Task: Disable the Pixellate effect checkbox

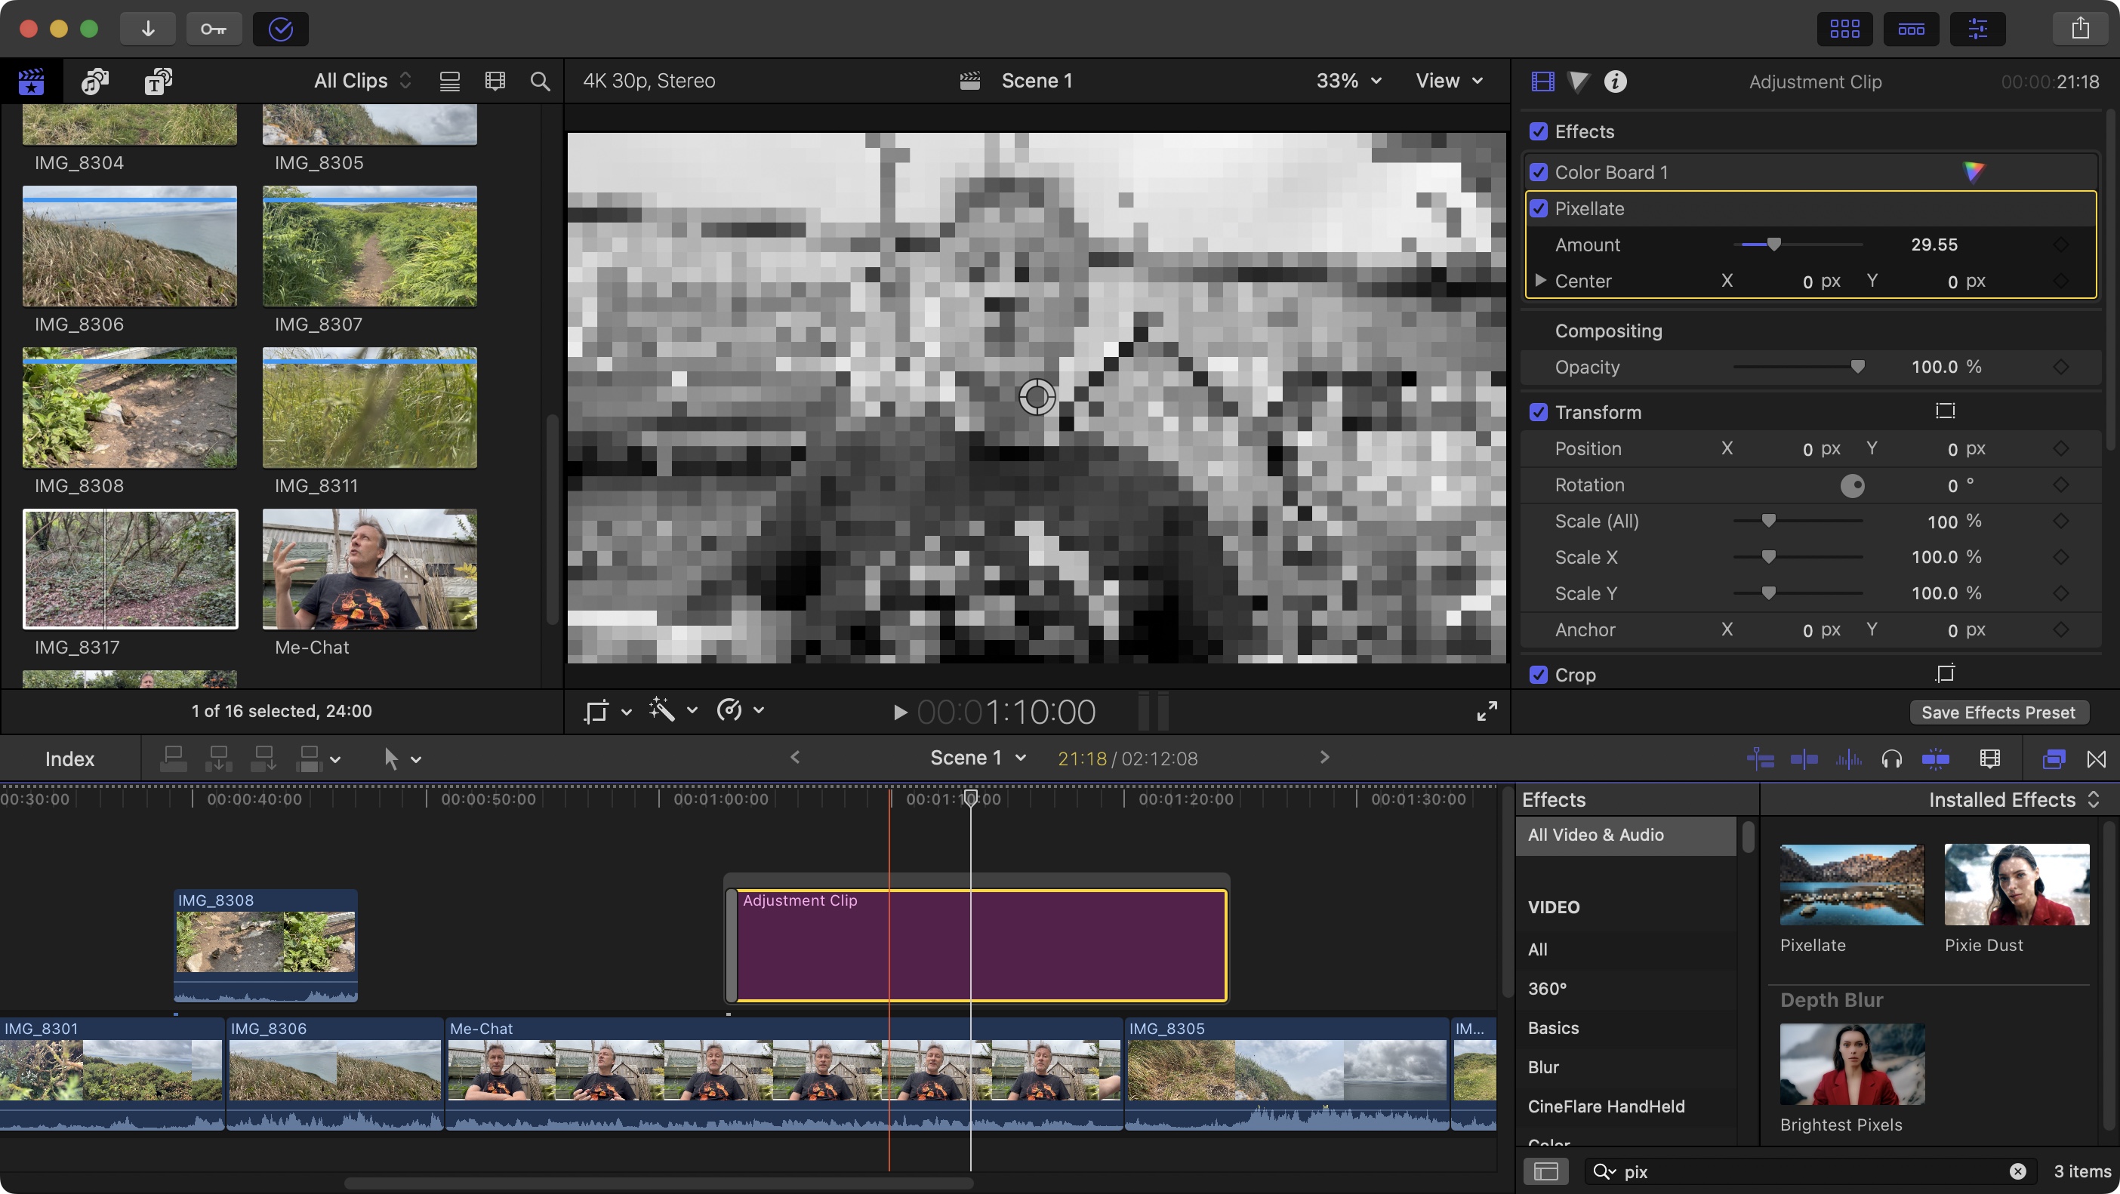Action: 1540,208
